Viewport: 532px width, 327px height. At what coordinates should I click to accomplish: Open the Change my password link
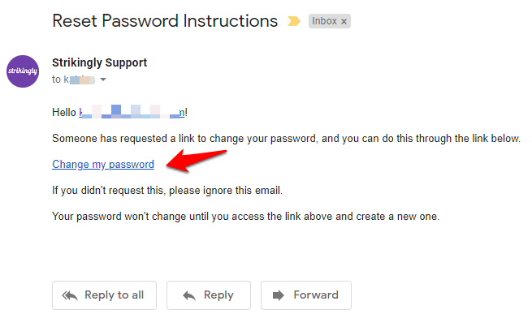click(x=103, y=165)
